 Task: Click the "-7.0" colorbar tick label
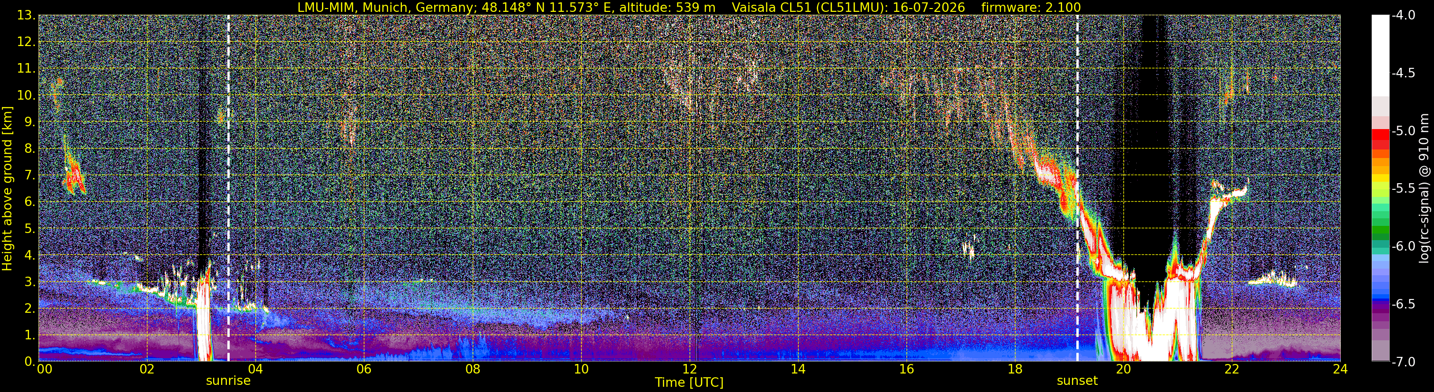1403,362
